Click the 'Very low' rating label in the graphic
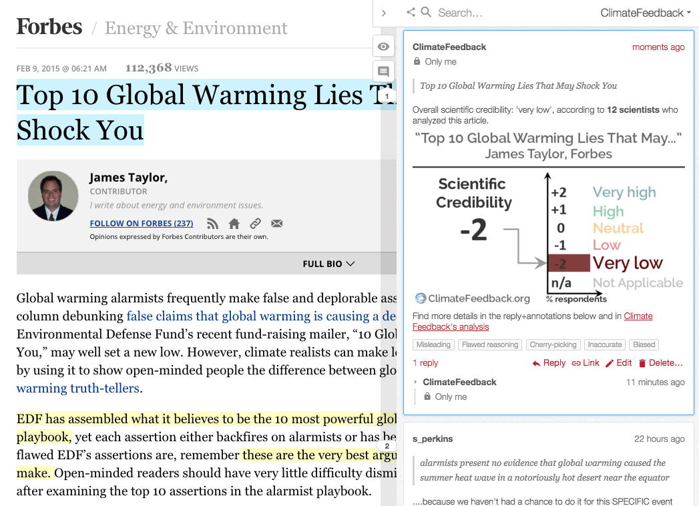699x506 pixels. point(628,263)
